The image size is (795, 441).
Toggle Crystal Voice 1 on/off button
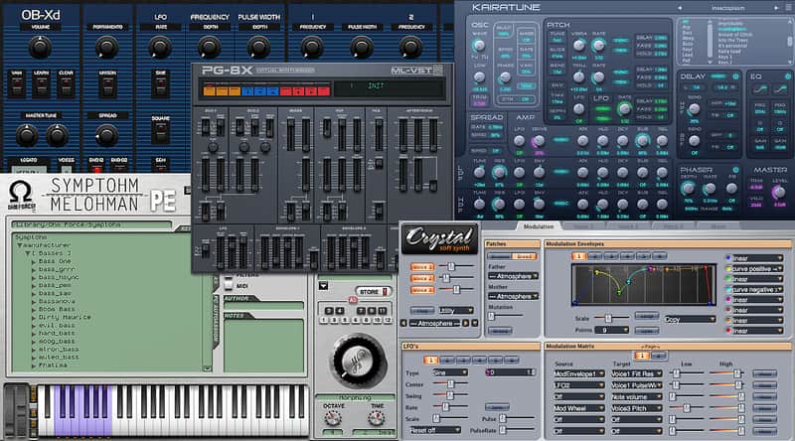[x=421, y=266]
